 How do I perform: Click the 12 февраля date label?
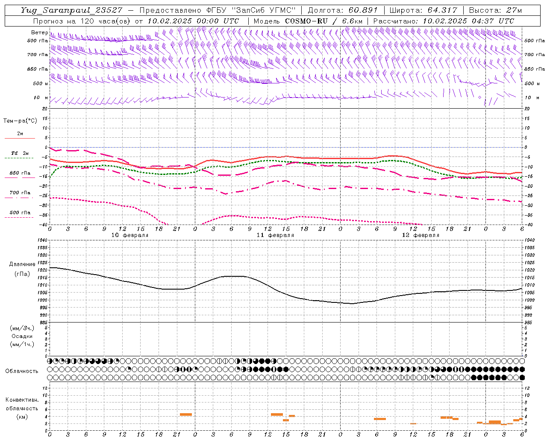[x=421, y=235]
